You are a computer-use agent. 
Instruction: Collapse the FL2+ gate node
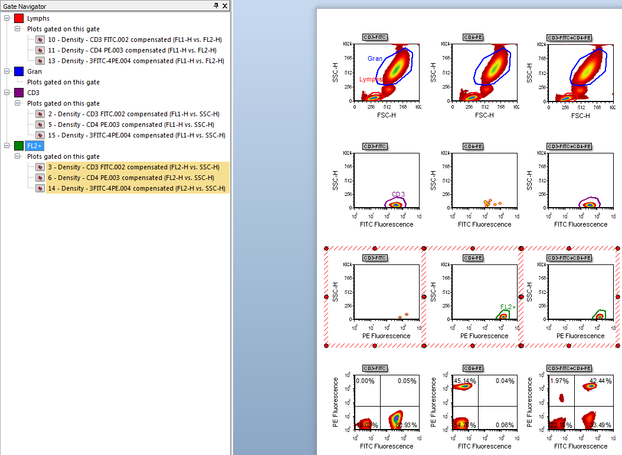point(6,146)
